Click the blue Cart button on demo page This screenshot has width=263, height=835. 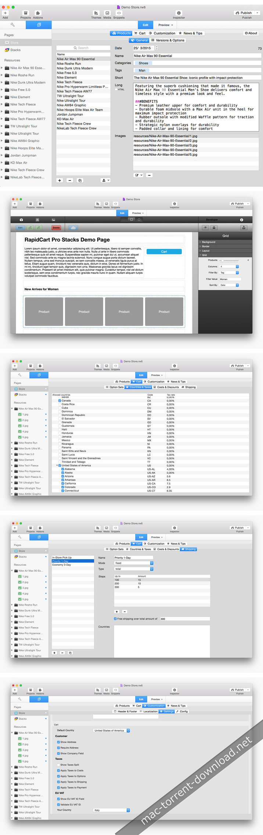pos(164,252)
